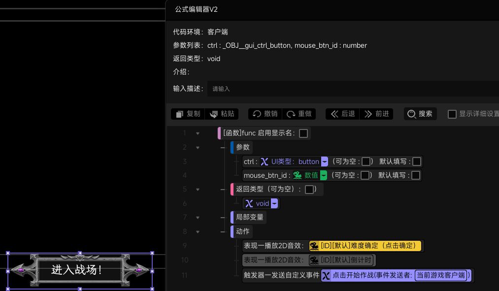Click the 当前游戏客户端 event sender field

441,275
